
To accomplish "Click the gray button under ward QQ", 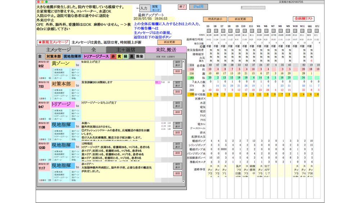I will [x=310, y=31].
